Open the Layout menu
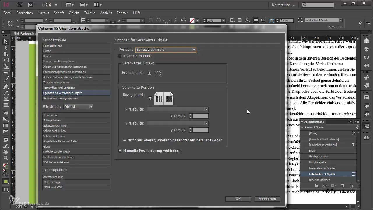This screenshot has width=373, height=210. point(44,13)
